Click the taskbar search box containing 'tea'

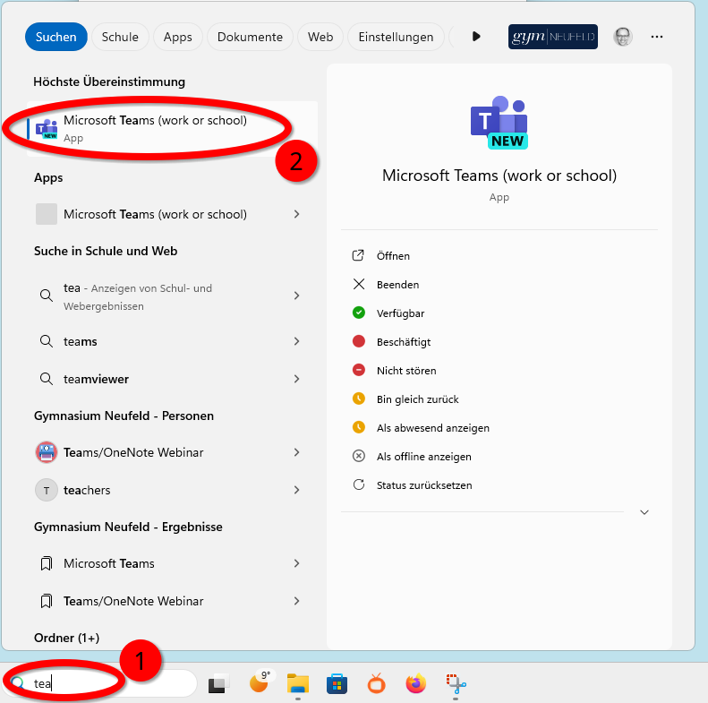(x=100, y=682)
